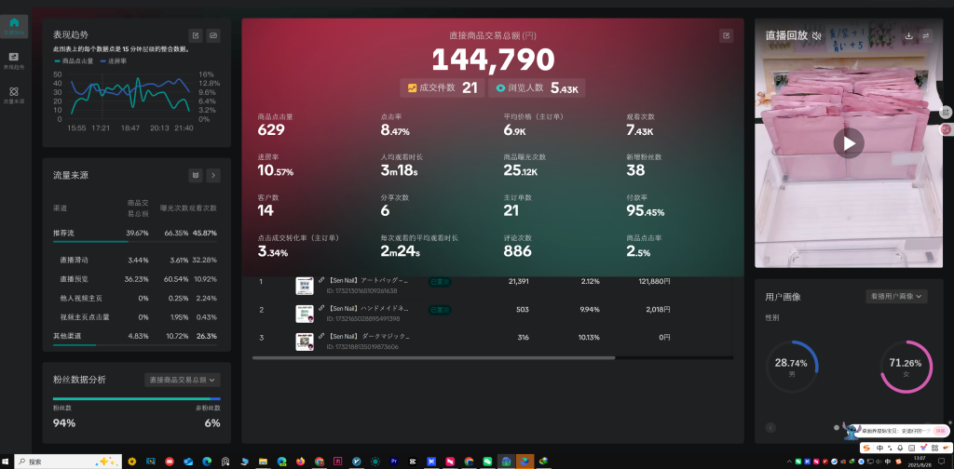
Task: Click the chart view icon in 表现趋势 panel
Action: coord(213,35)
